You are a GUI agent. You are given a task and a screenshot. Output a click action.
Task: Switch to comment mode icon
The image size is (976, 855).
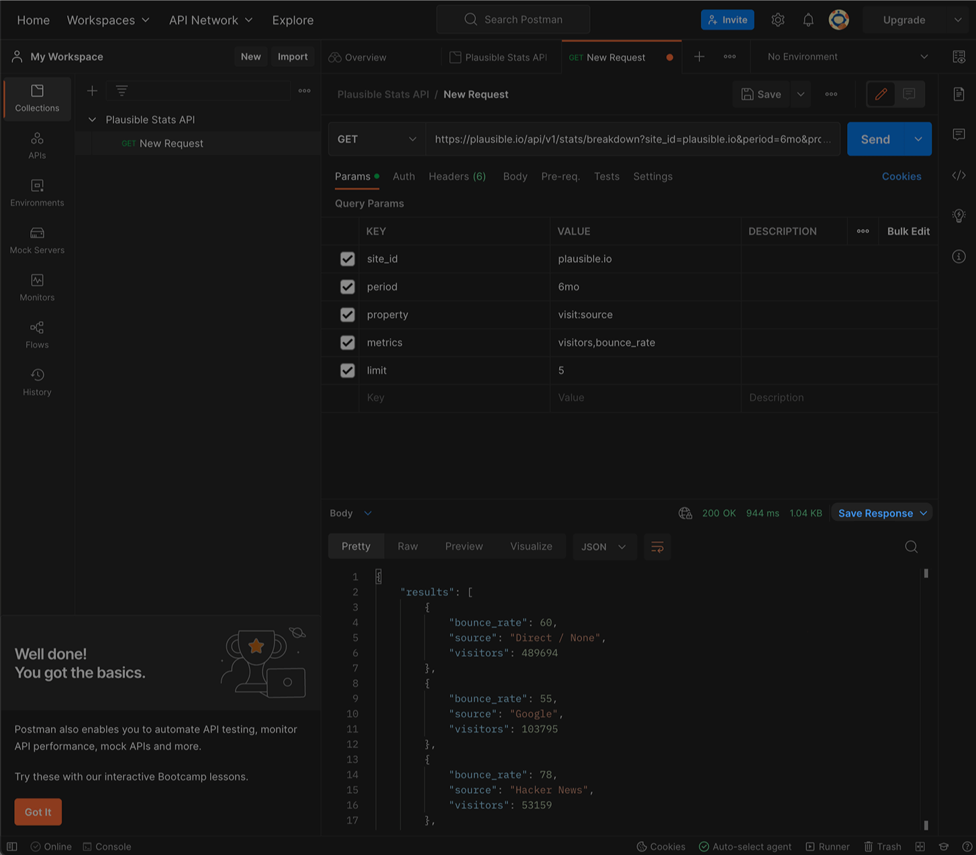click(910, 94)
